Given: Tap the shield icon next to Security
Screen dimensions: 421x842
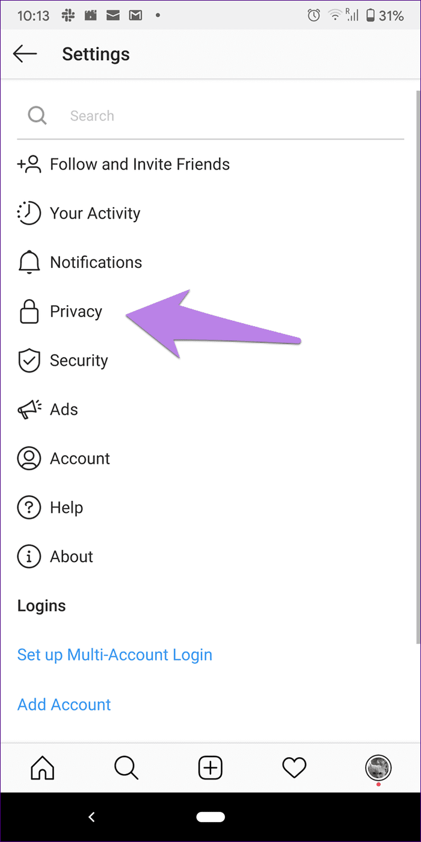Looking at the screenshot, I should pyautogui.click(x=29, y=361).
